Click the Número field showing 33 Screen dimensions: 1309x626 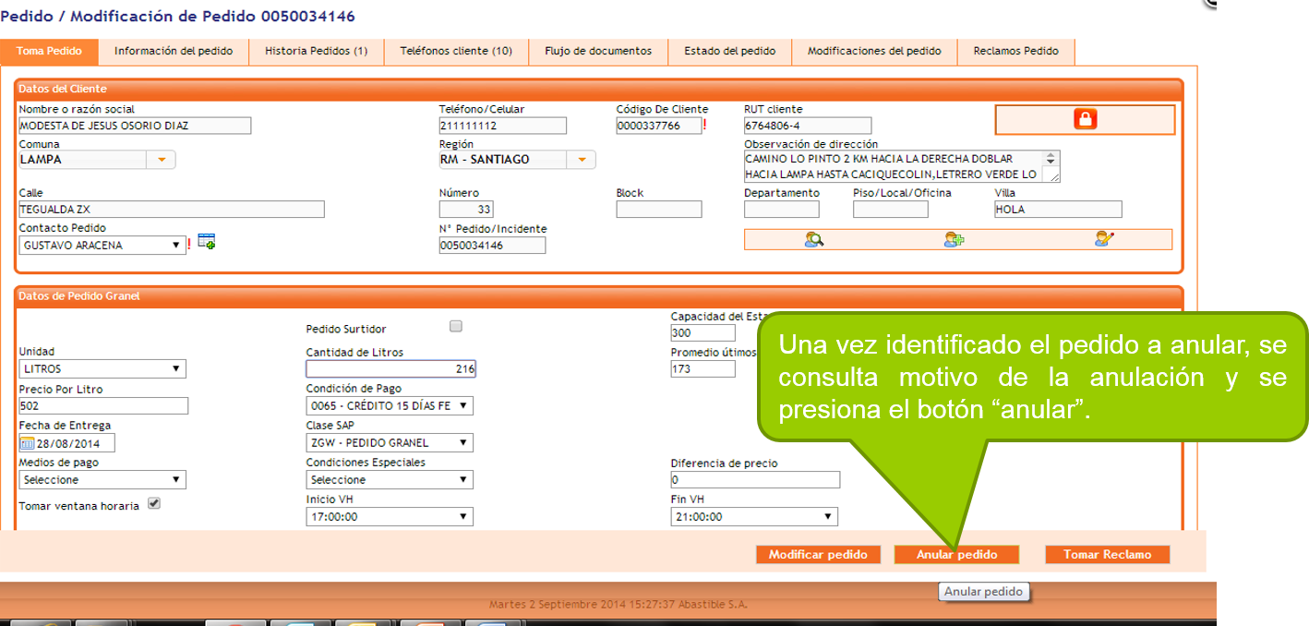pos(467,210)
